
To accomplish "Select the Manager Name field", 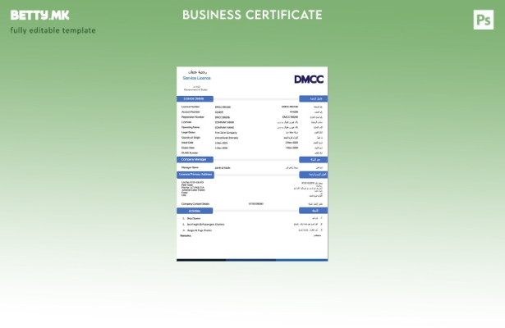I will tap(191, 166).
